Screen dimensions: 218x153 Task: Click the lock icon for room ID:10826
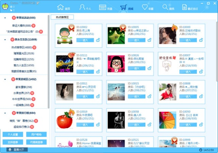(x=149, y=68)
